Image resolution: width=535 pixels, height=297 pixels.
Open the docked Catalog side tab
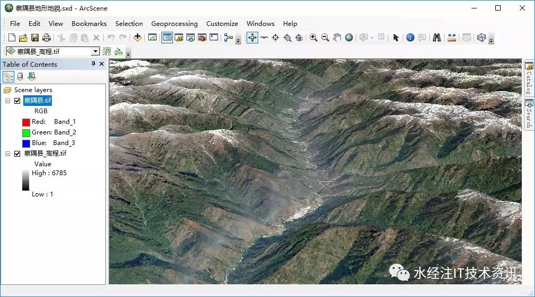(x=529, y=78)
